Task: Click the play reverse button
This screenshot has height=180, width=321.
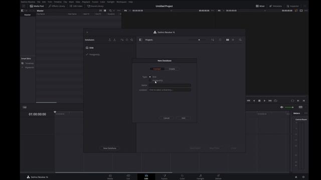Action: [x=254, y=100]
